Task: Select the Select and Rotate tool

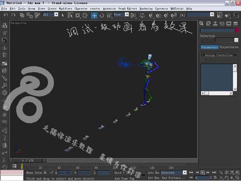Action: pyautogui.click(x=102, y=15)
